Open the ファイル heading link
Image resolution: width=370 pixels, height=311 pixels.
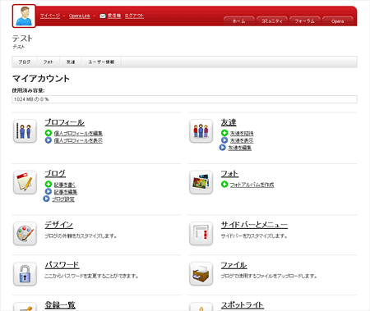point(234,265)
